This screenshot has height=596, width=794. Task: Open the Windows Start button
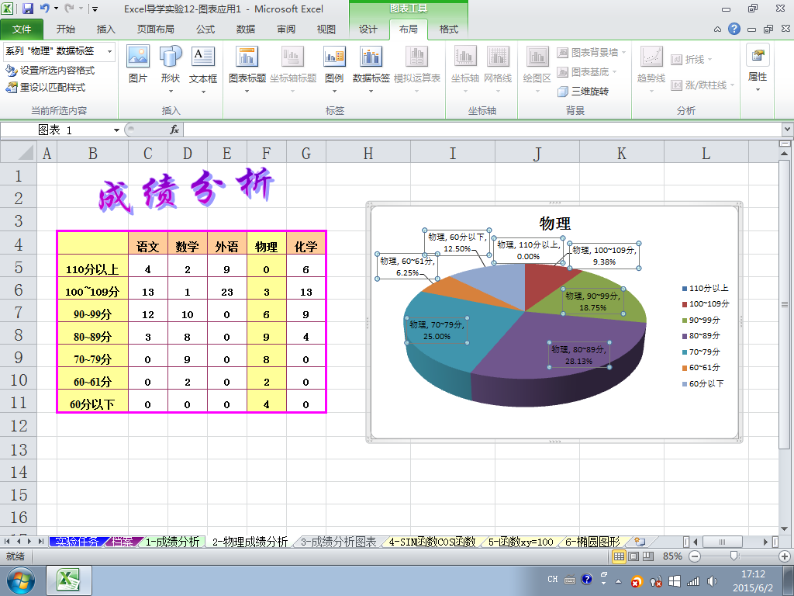[19, 580]
